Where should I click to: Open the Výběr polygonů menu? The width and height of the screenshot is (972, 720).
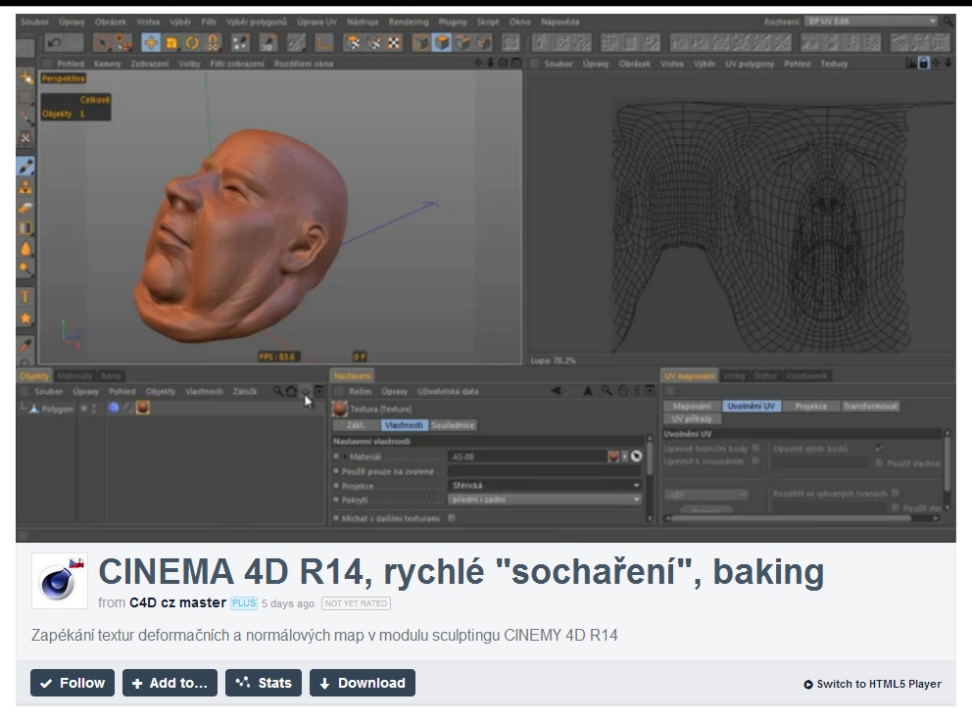256,22
